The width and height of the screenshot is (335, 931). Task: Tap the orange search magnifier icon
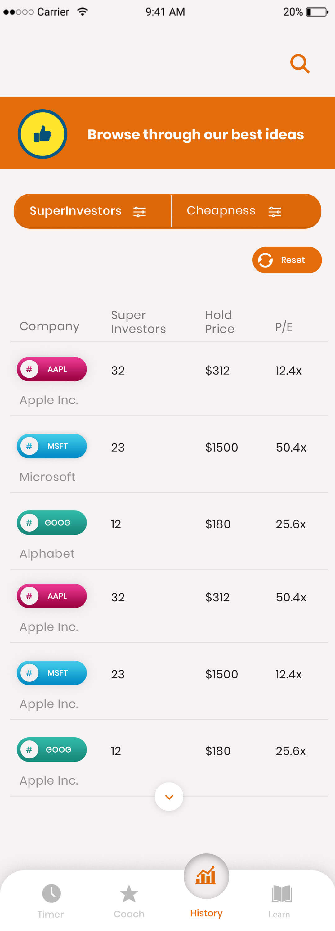tap(300, 64)
